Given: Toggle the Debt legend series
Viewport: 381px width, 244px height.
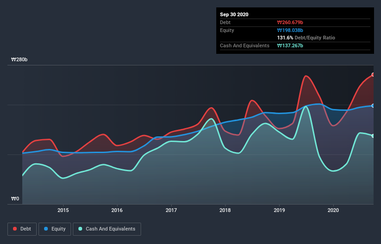Looking at the screenshot, I should [22, 229].
